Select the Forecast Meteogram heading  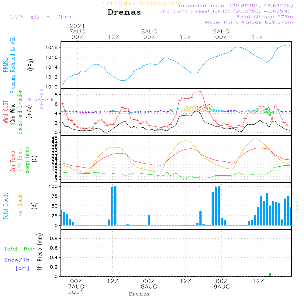142,3
